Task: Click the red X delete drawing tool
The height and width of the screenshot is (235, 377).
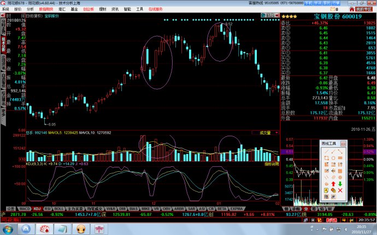Action: (x=340, y=190)
